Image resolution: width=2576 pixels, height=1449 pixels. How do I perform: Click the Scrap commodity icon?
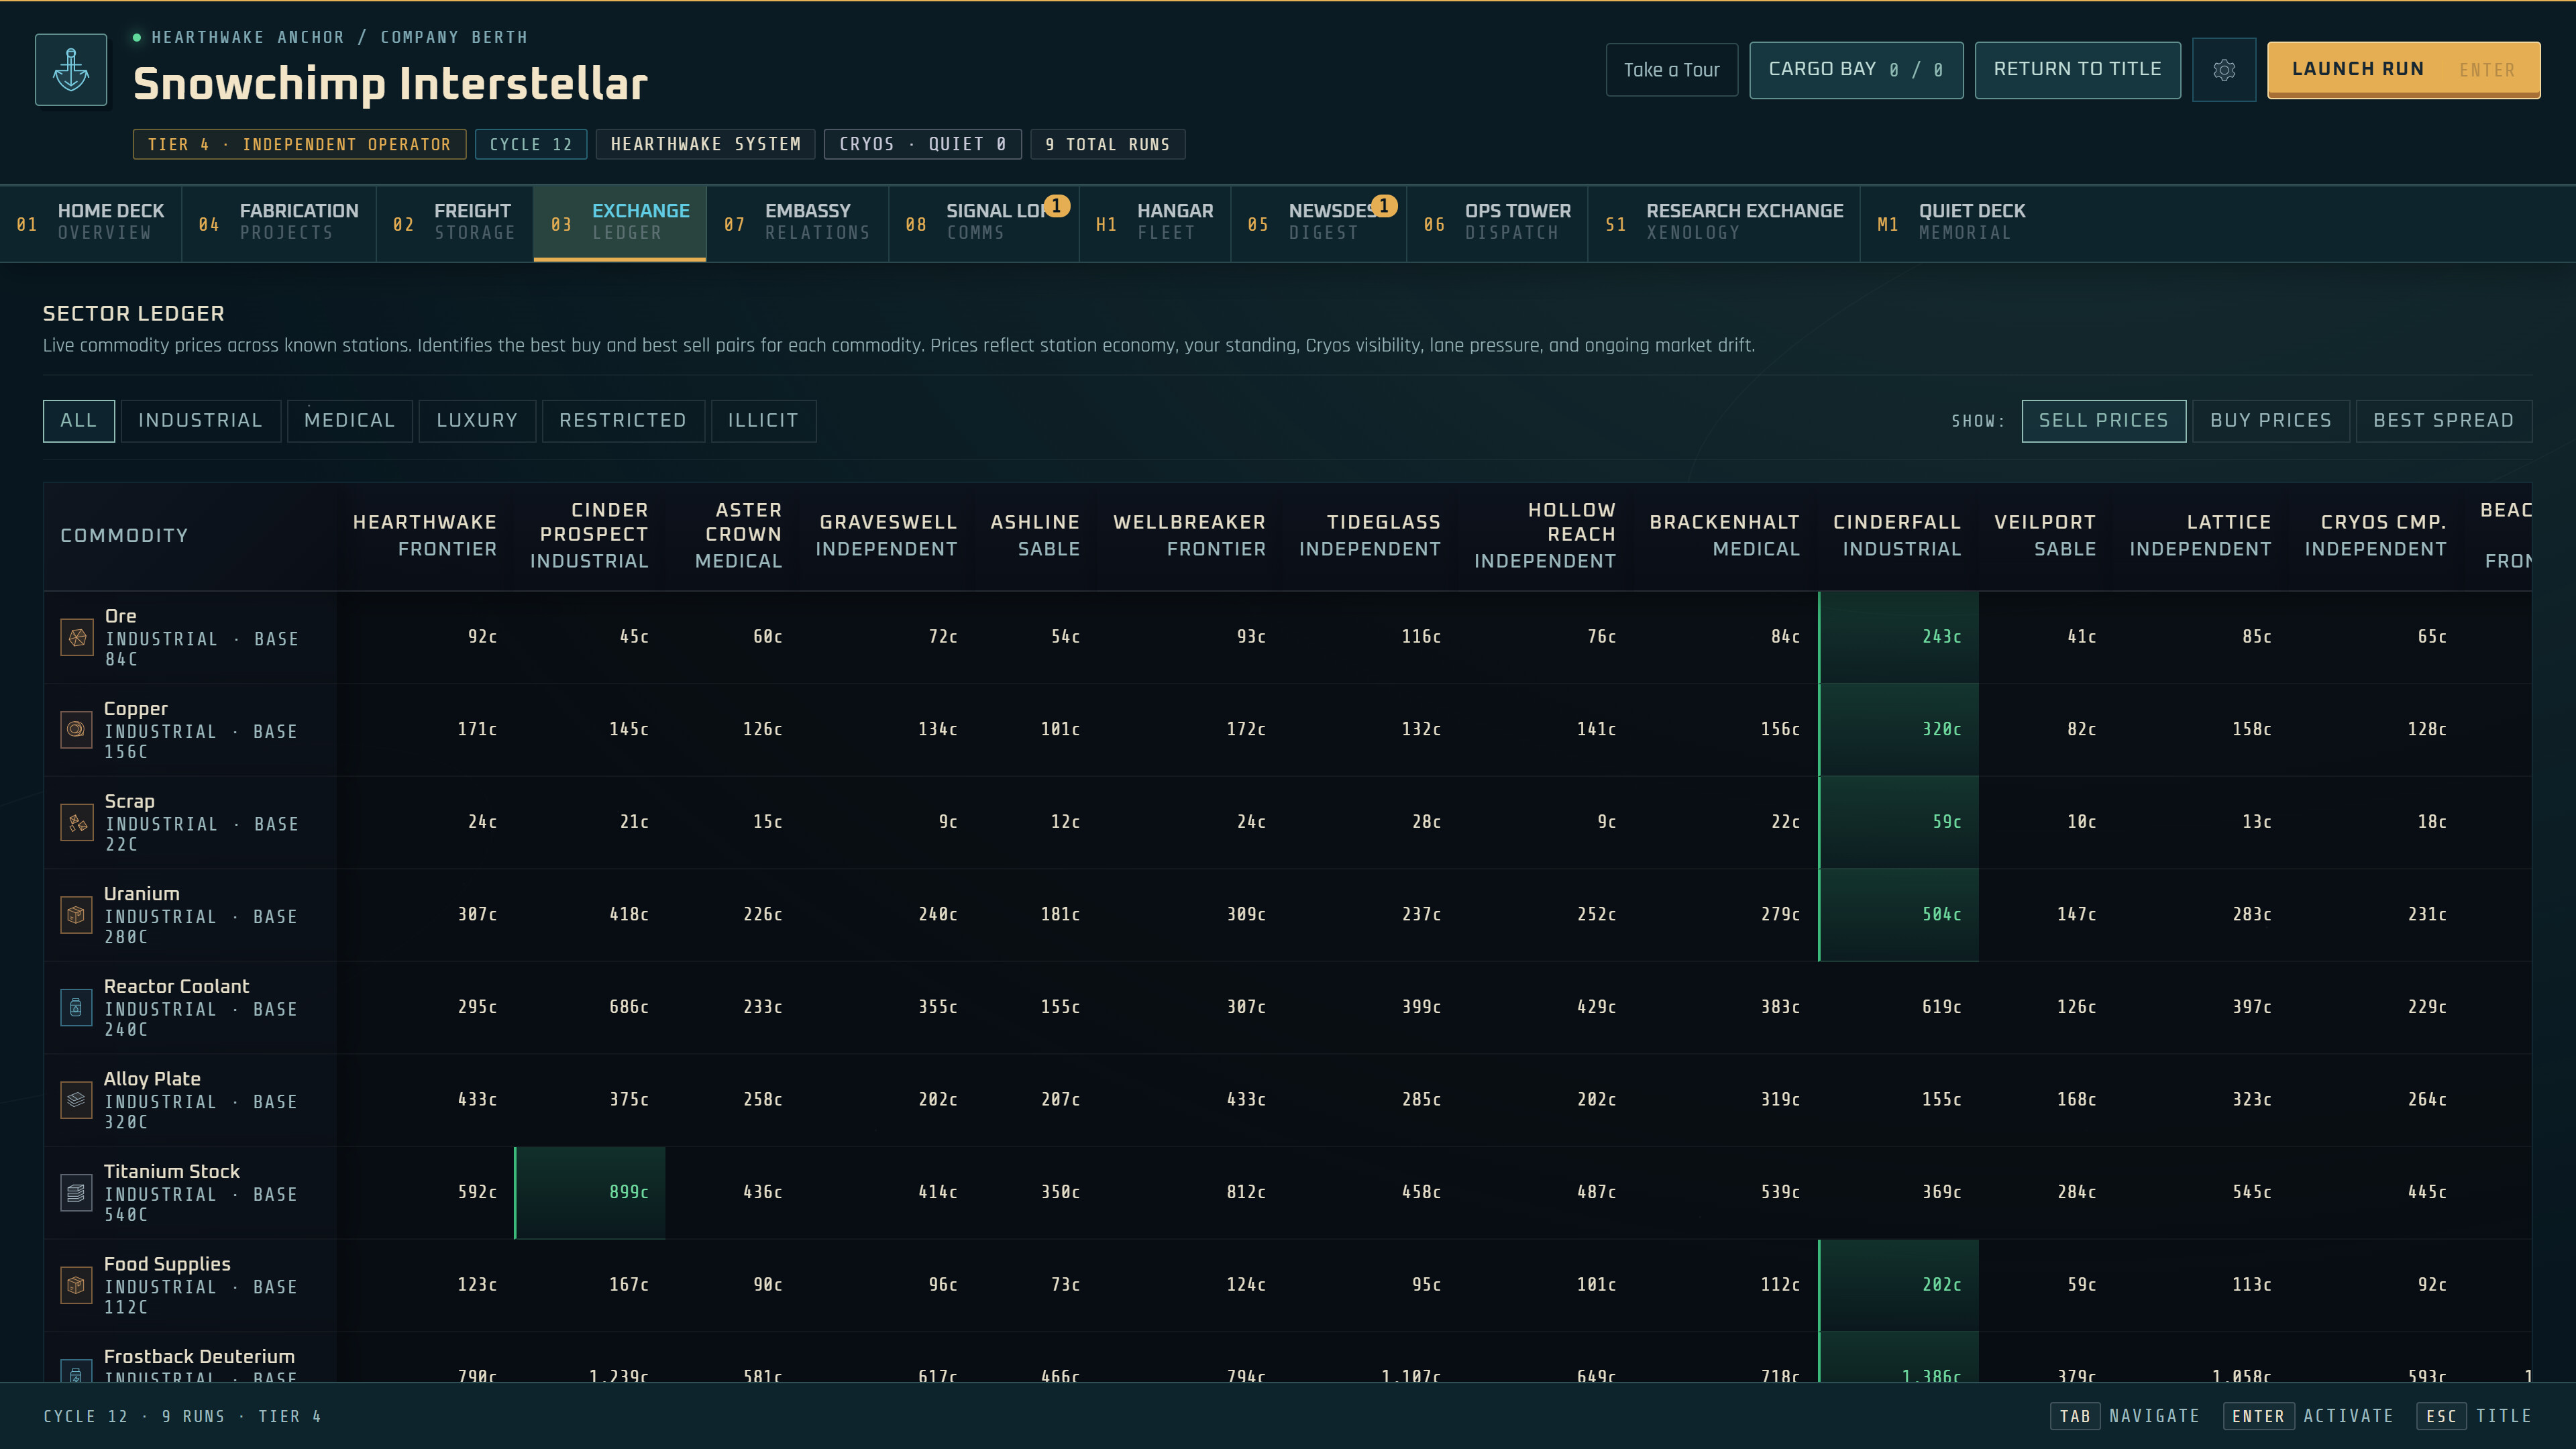click(77, 822)
